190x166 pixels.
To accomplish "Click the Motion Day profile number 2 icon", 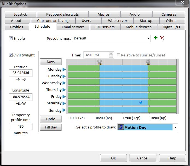I will tap(121, 127).
